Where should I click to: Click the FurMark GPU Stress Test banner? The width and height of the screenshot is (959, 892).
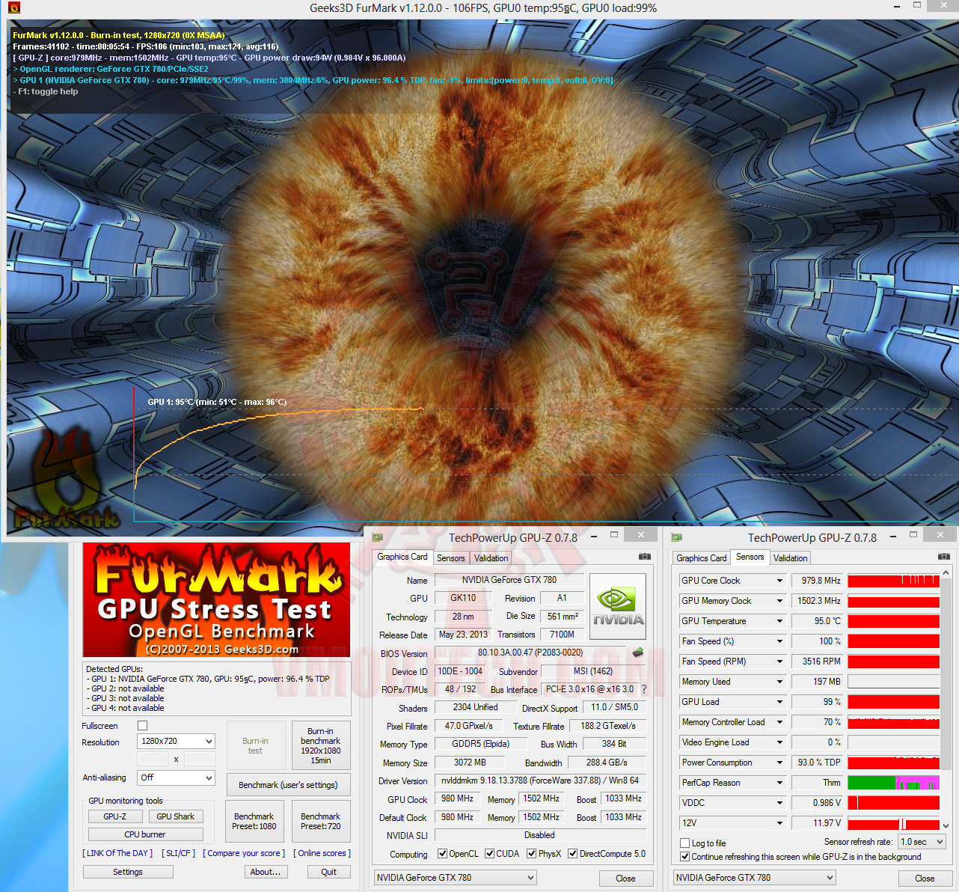click(216, 600)
